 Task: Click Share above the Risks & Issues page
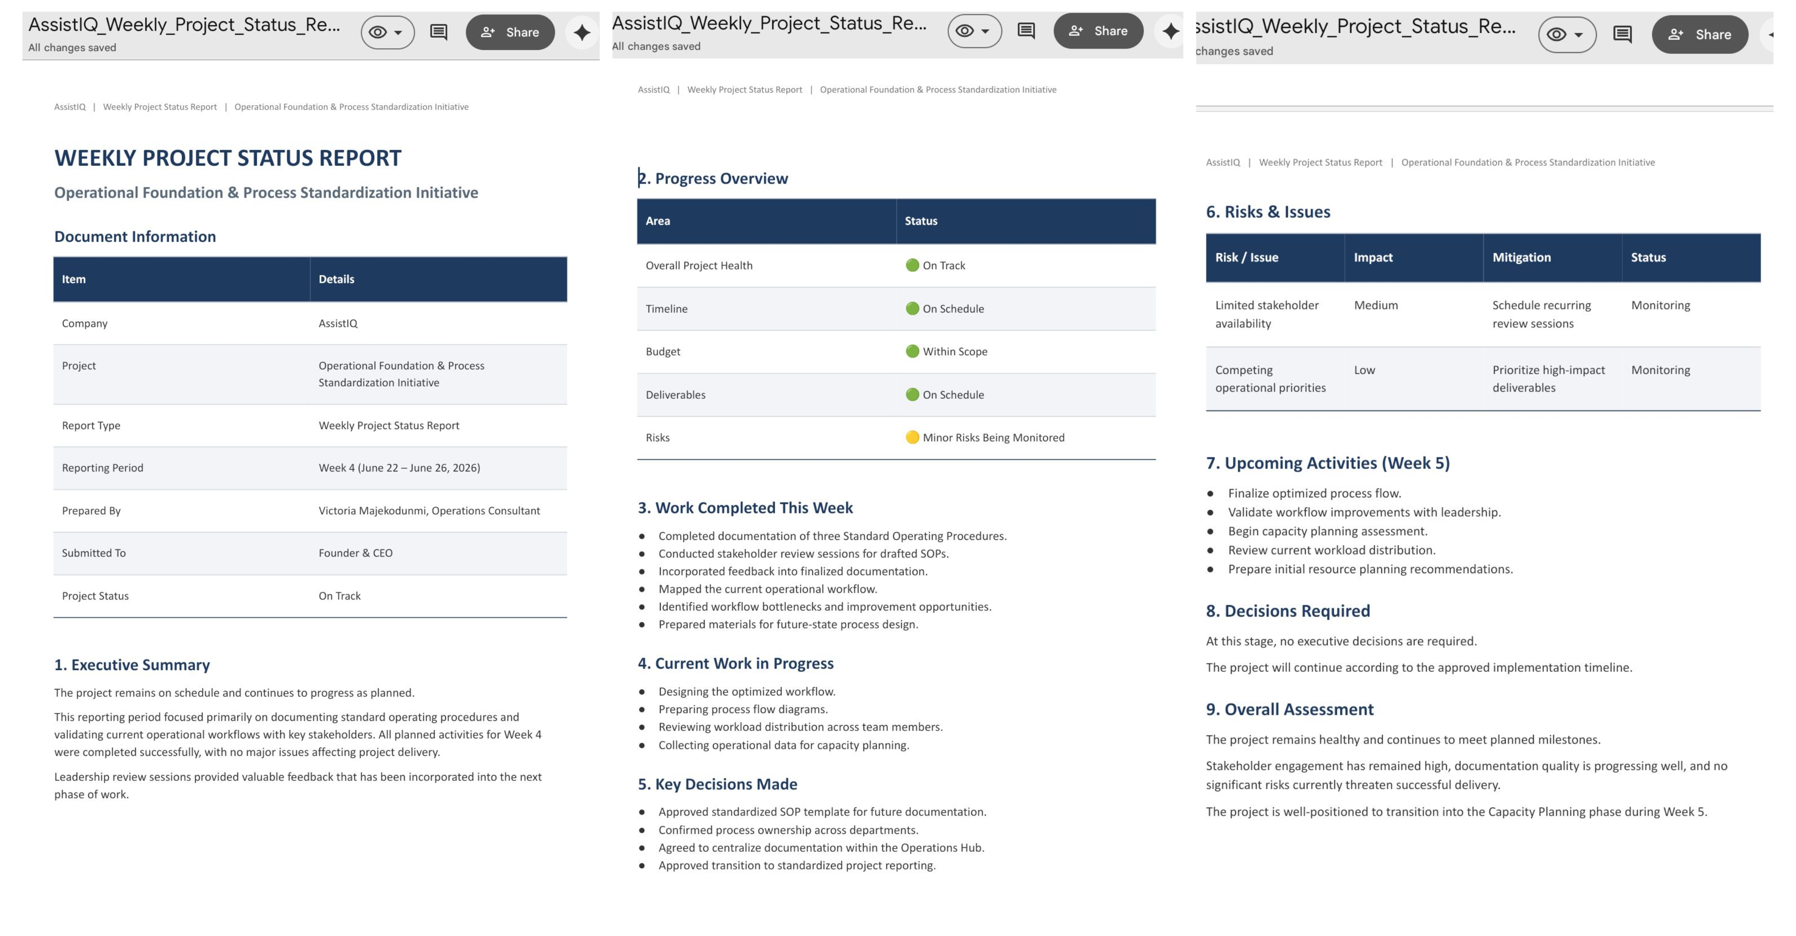pyautogui.click(x=1700, y=34)
